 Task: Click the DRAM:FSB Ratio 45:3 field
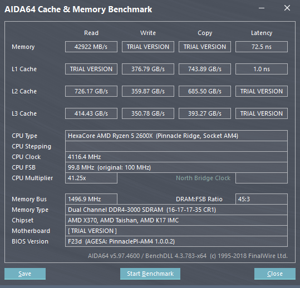[262, 199]
